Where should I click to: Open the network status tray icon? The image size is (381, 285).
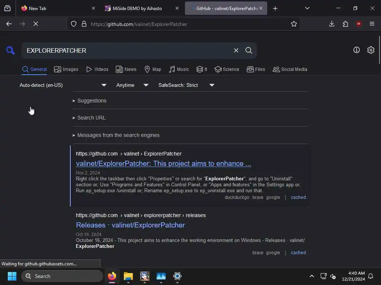pos(323,276)
